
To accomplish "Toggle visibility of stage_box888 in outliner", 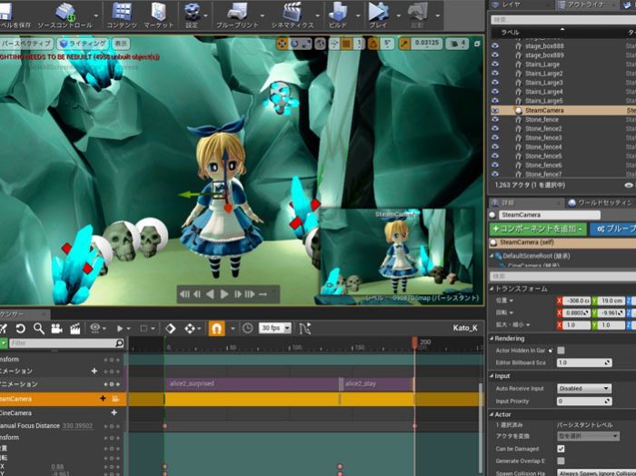I will [495, 45].
